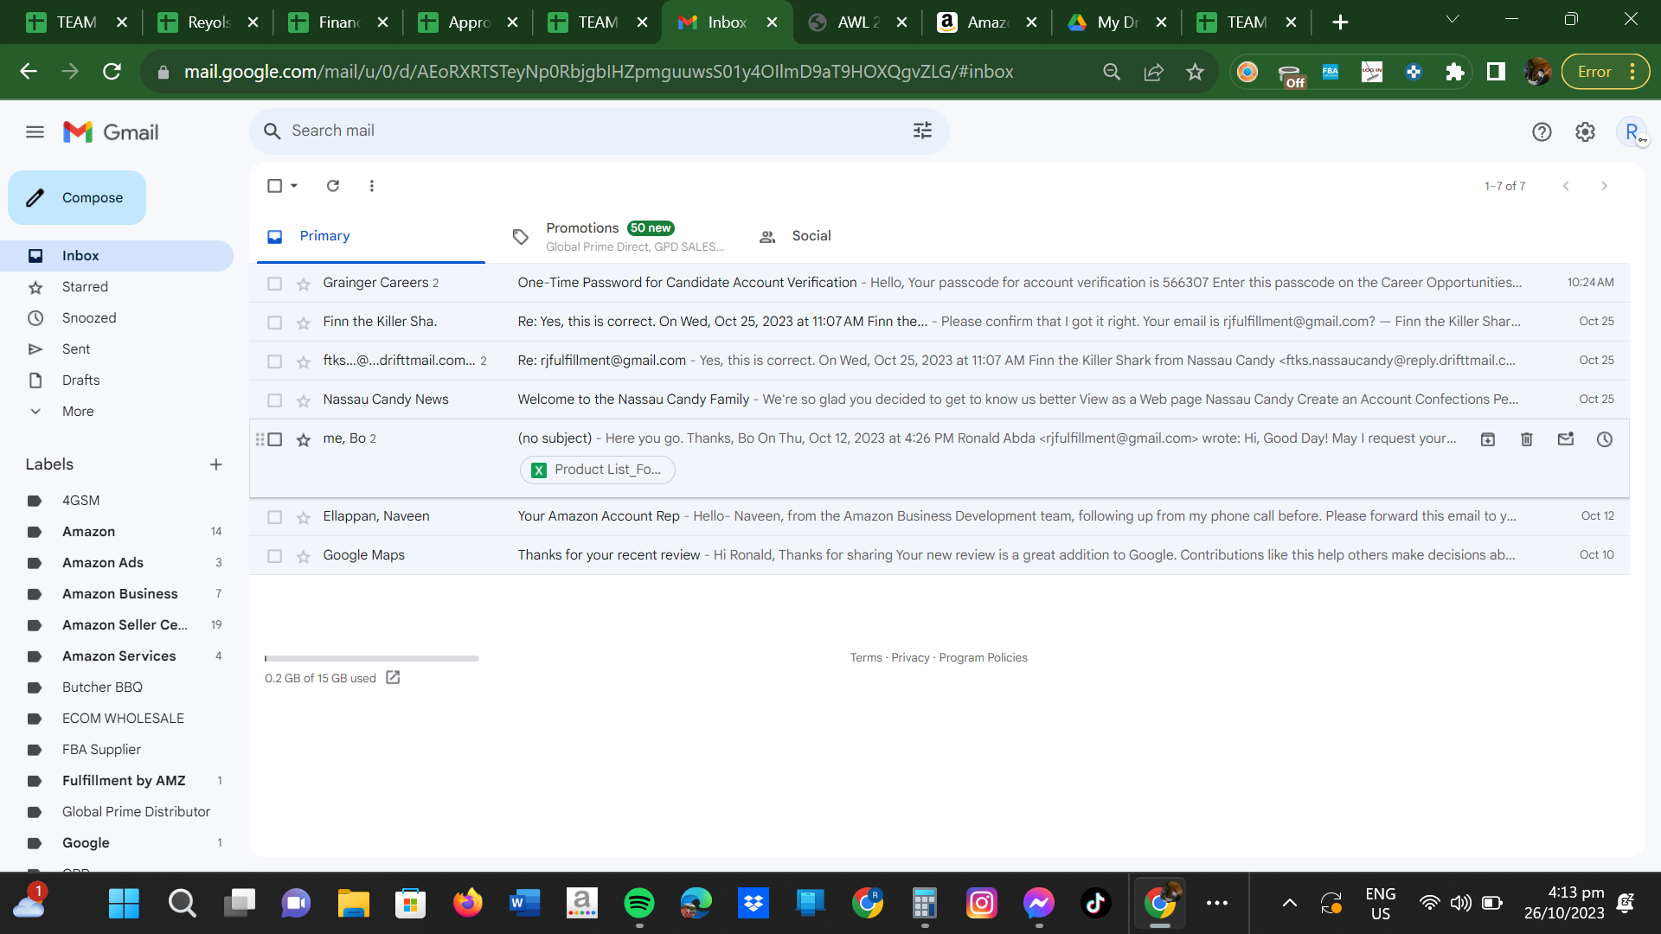Screen dimensions: 1661x934
Task: Open Gmail support help icon
Action: 1542,132
